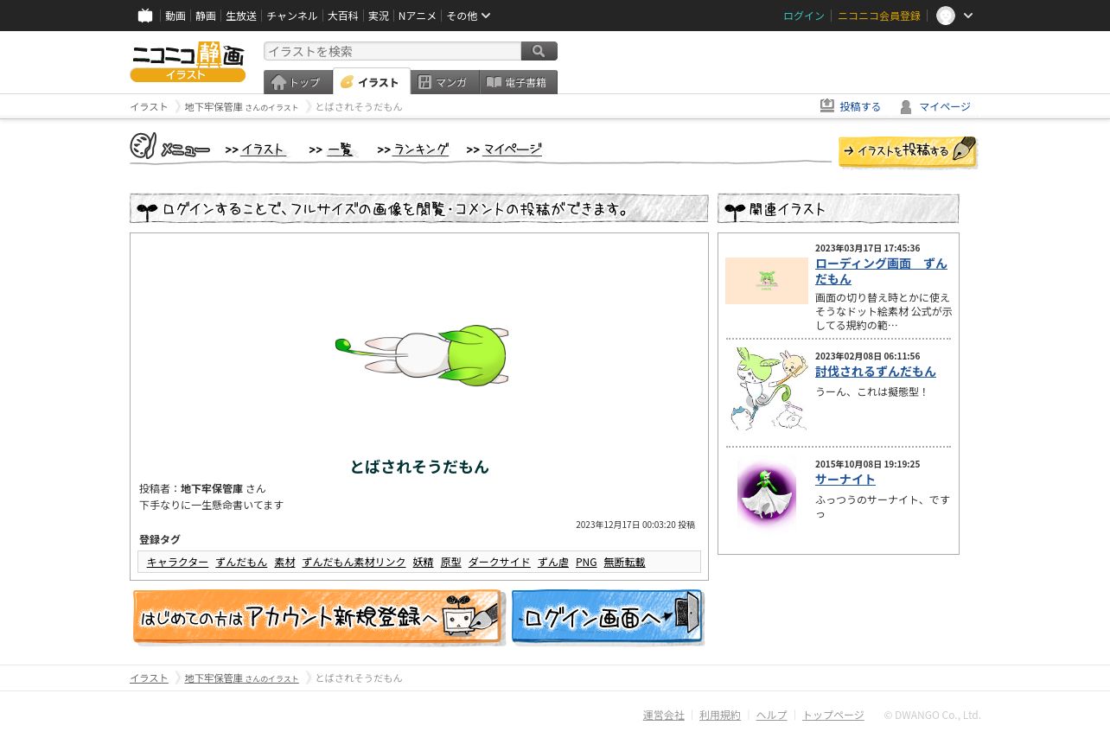
Task: Select the ずんだもん素材リンク tag
Action: pyautogui.click(x=354, y=562)
